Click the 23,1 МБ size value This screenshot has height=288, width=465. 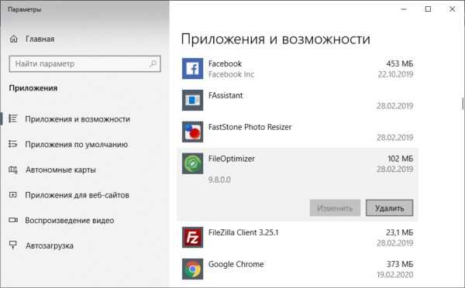399,232
